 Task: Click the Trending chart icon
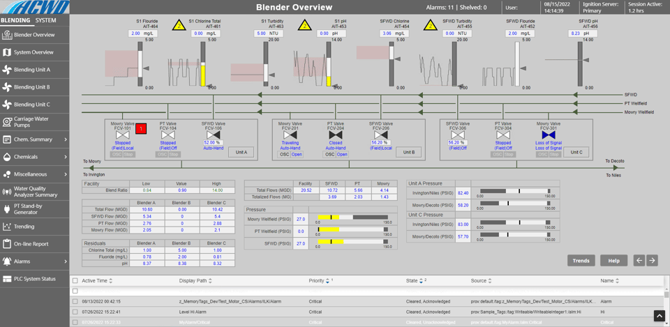[6, 227]
